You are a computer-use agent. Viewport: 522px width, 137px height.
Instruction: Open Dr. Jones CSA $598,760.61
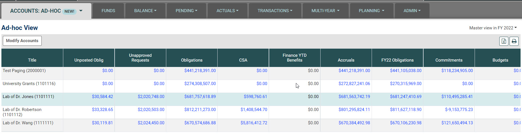coord(255,97)
